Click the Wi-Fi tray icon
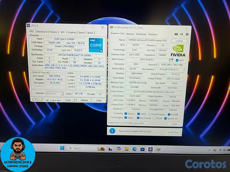This screenshot has width=230, height=172. click(220, 150)
